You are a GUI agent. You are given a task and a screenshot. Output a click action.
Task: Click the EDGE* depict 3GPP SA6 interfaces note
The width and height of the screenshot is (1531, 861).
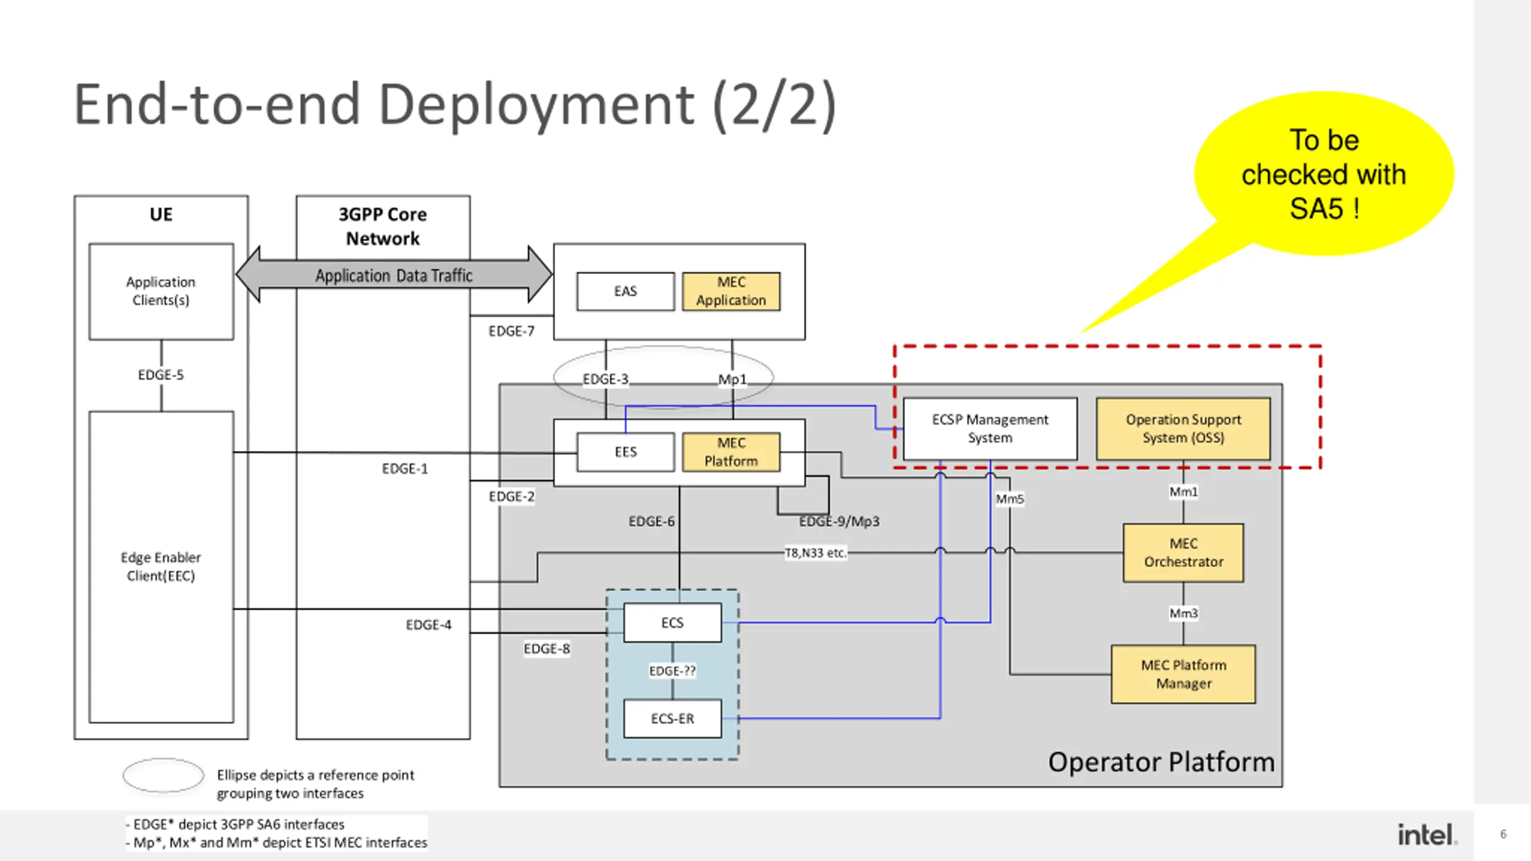point(235,825)
